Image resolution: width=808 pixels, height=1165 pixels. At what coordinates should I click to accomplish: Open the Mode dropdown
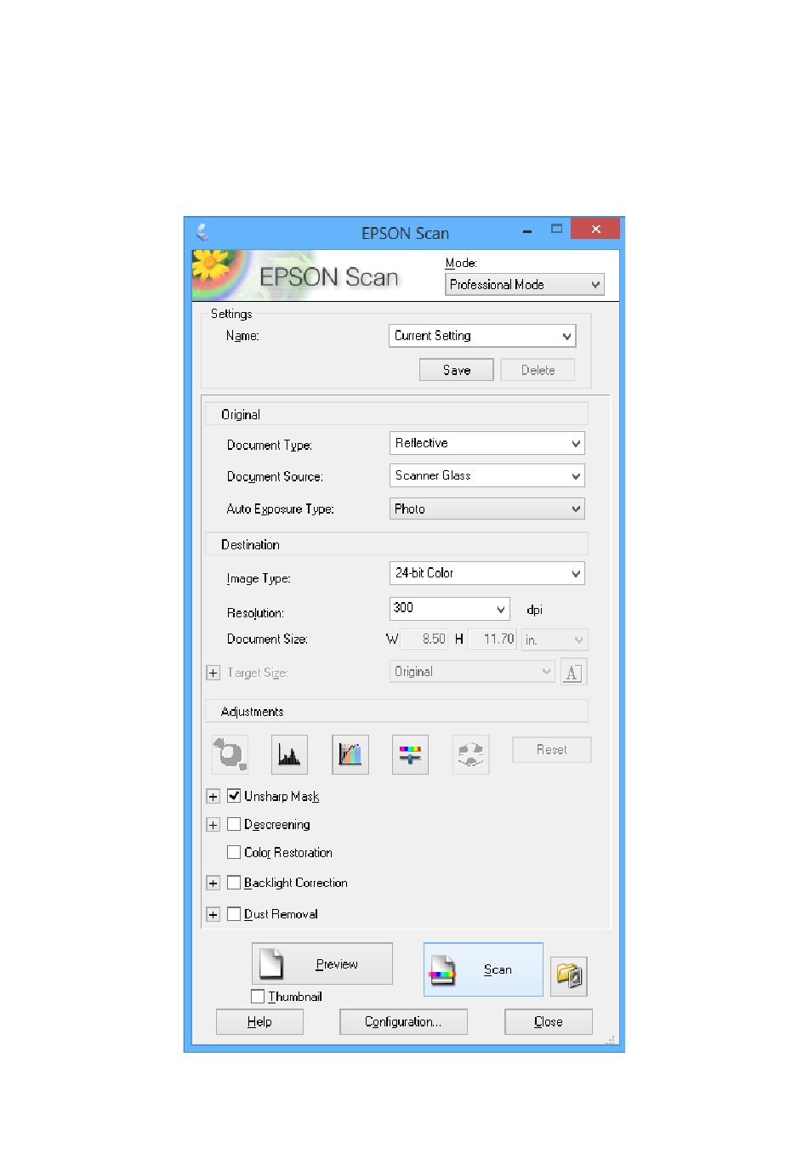525,285
